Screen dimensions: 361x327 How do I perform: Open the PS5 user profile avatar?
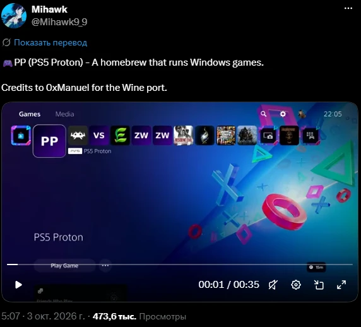pyautogui.click(x=302, y=114)
